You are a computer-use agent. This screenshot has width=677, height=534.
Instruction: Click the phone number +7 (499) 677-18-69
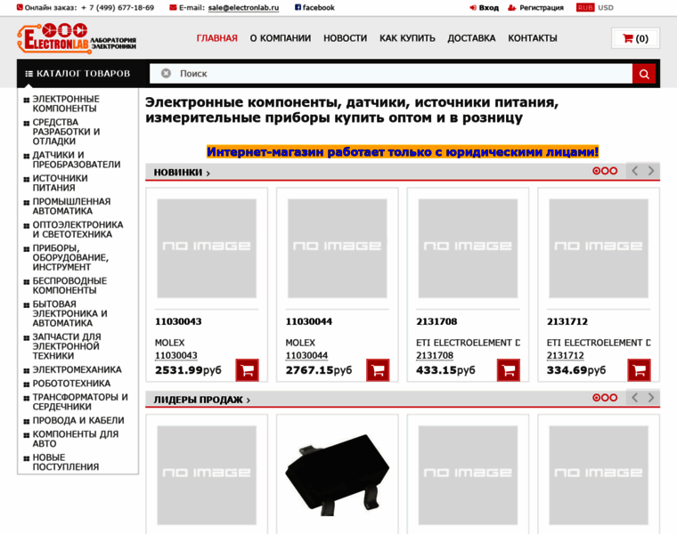pos(118,8)
